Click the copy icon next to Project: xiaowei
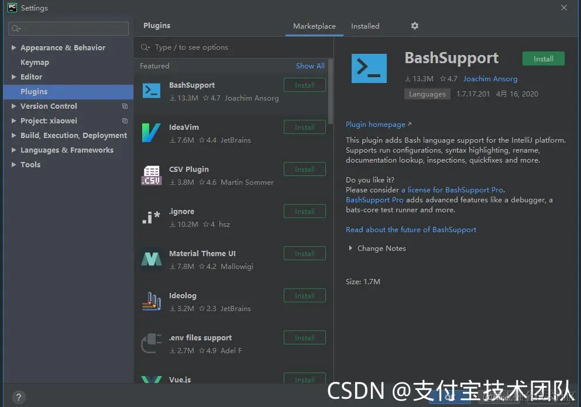Viewport: 581px width, 407px height. pos(125,120)
